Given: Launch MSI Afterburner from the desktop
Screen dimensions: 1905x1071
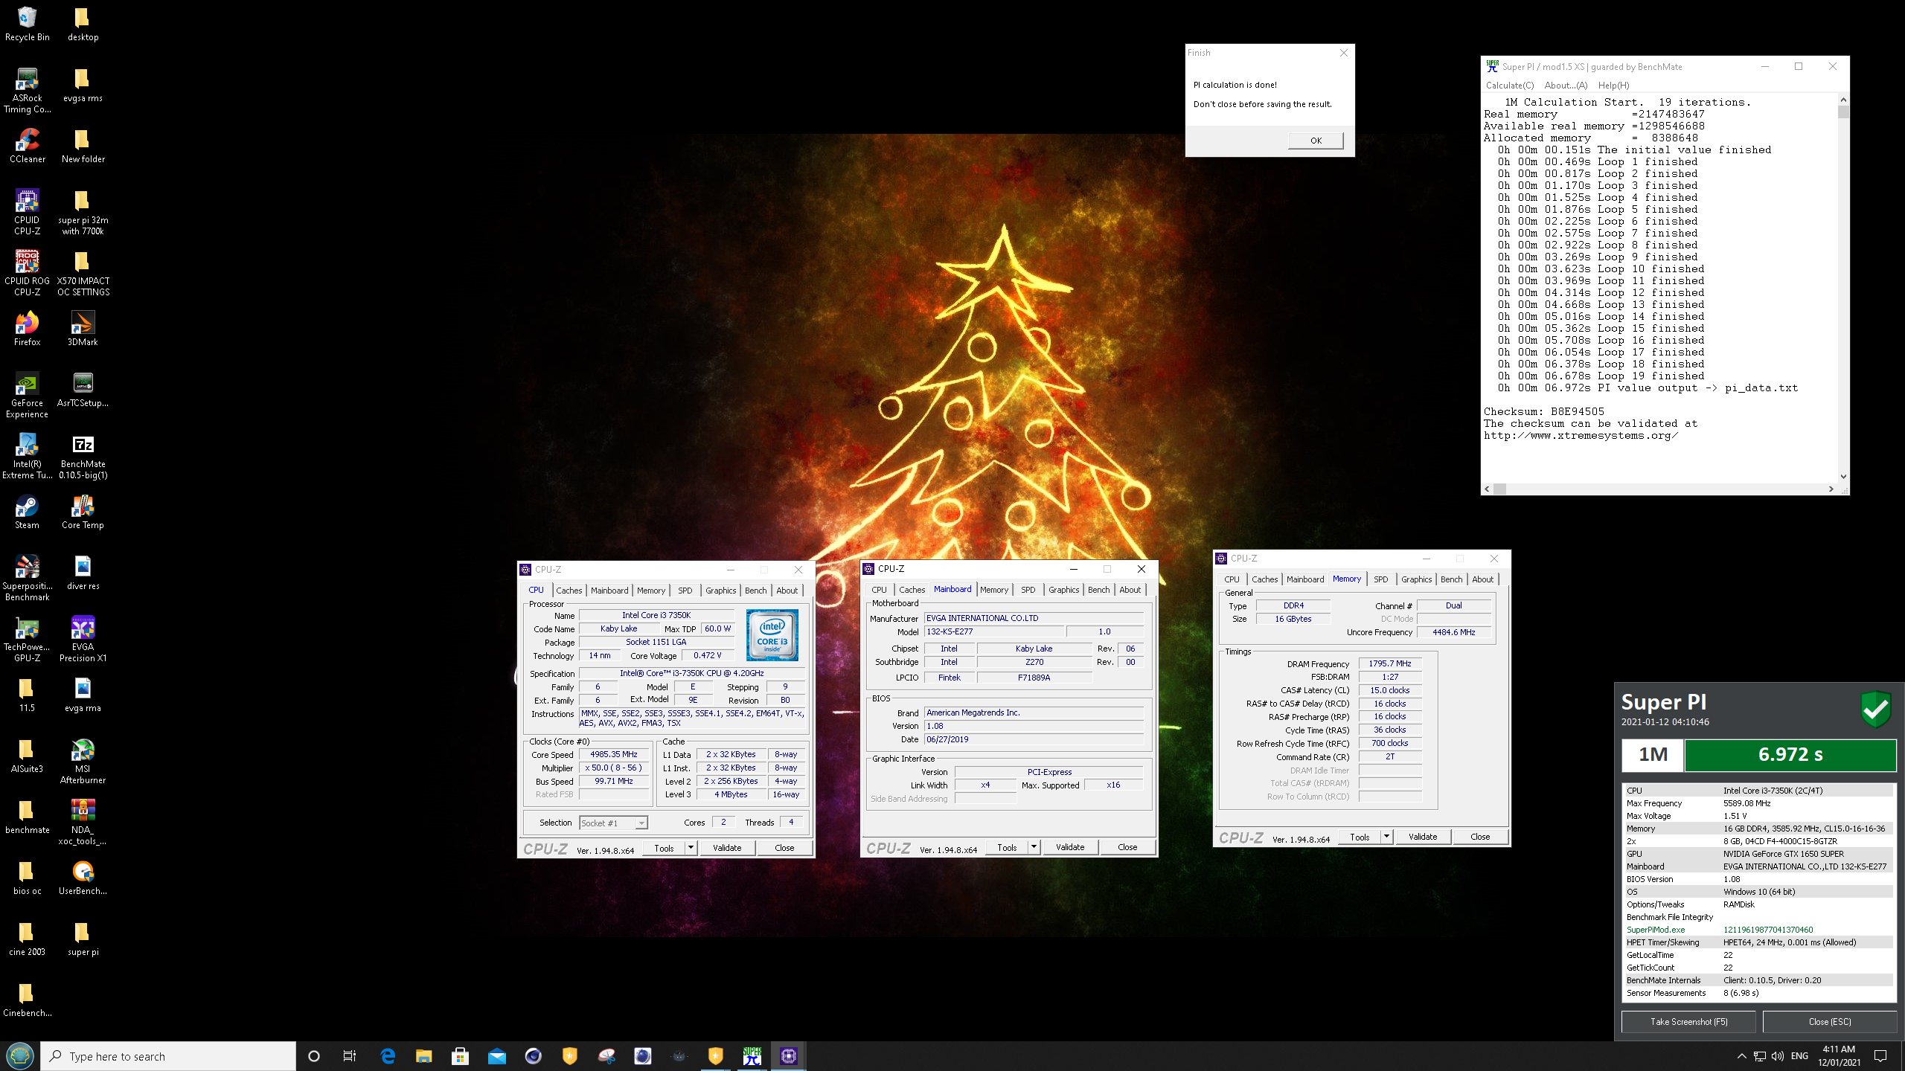Looking at the screenshot, I should coord(83,761).
